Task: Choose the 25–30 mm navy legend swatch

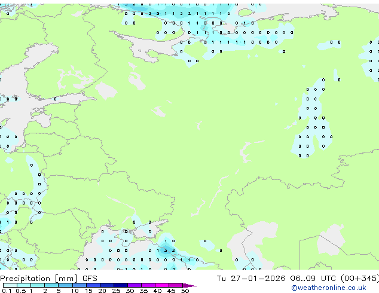Action: [120, 285]
